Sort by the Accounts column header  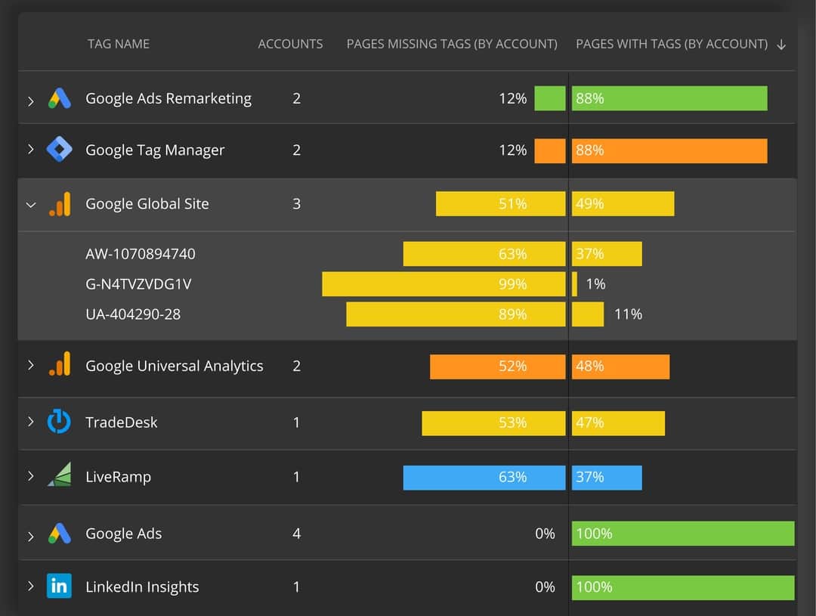(290, 44)
